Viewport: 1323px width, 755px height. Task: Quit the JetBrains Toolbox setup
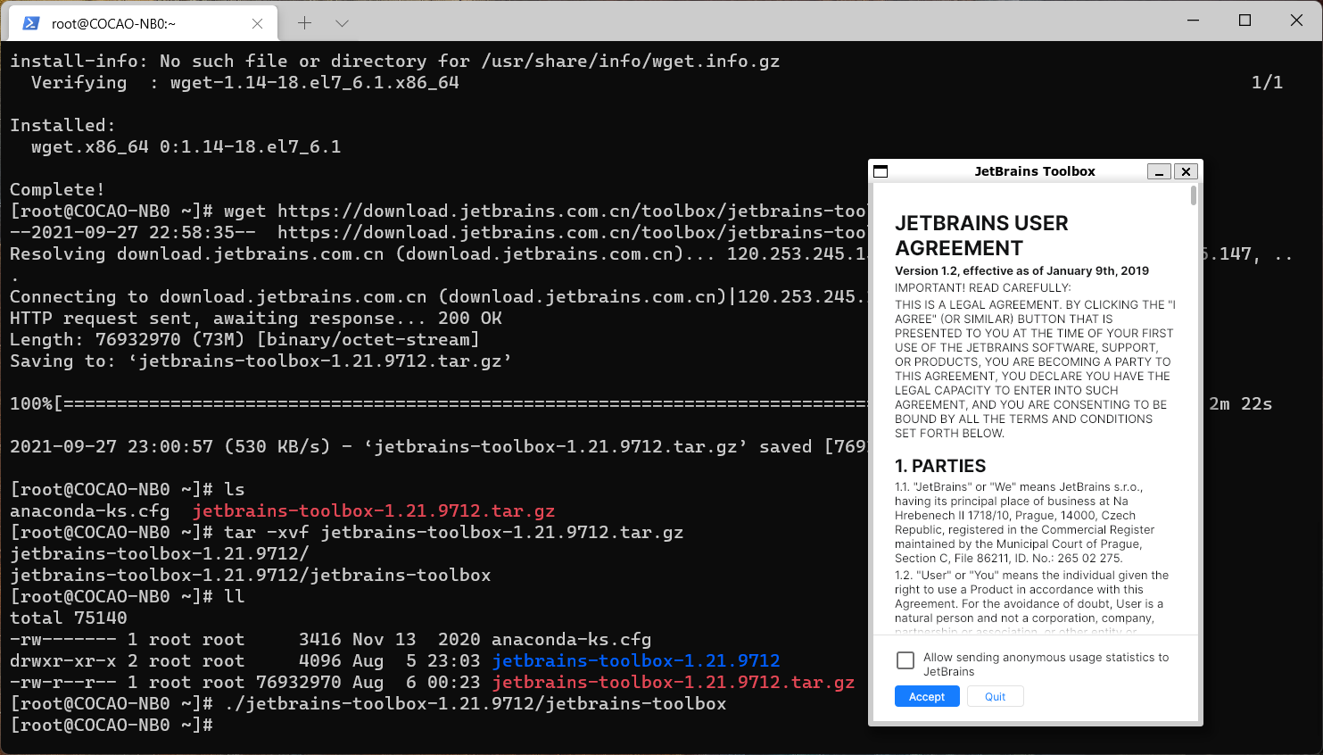[x=995, y=696]
